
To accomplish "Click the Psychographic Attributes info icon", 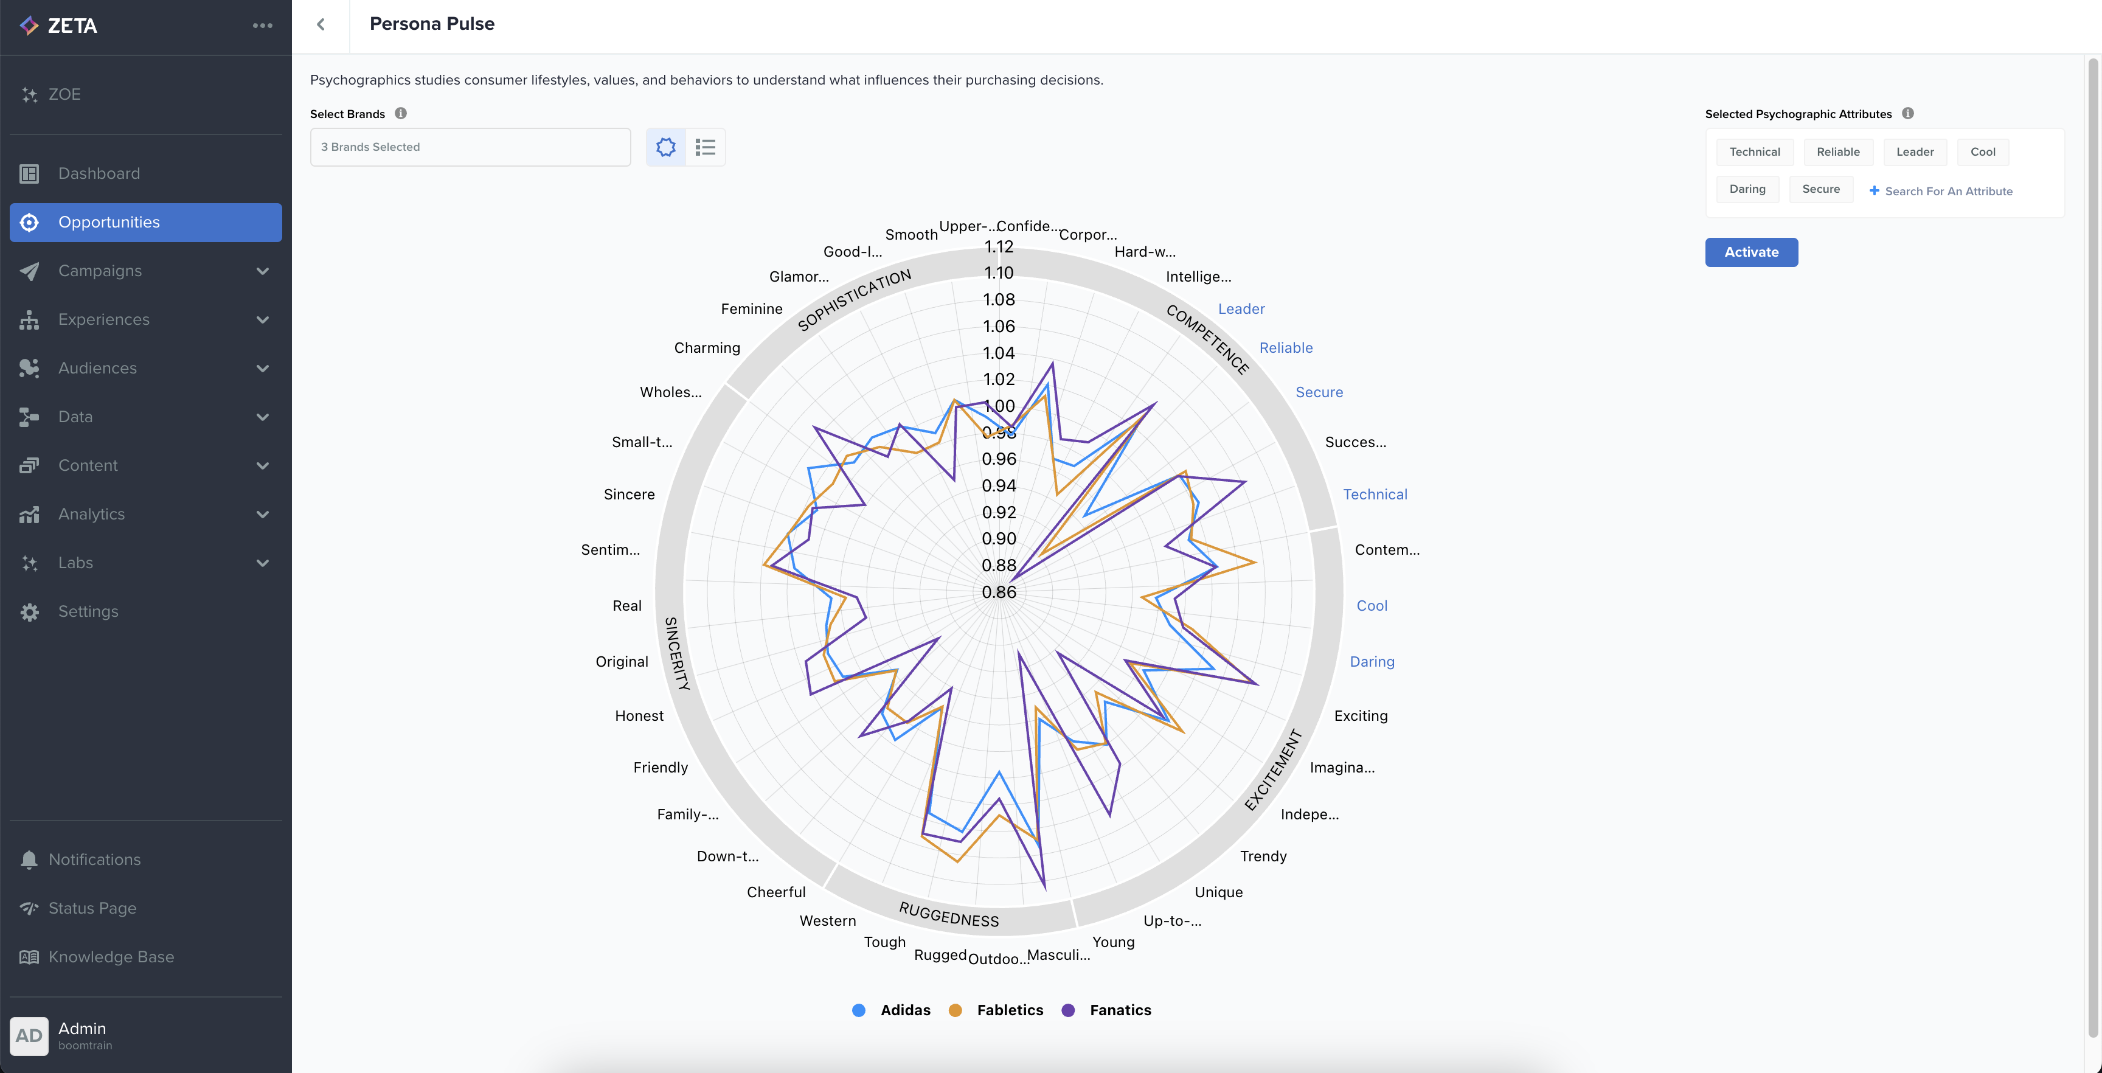I will pyautogui.click(x=1908, y=113).
